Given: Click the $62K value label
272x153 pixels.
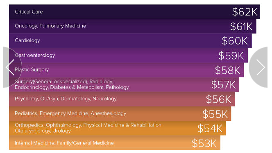Looking at the screenshot, I should click(x=245, y=12).
